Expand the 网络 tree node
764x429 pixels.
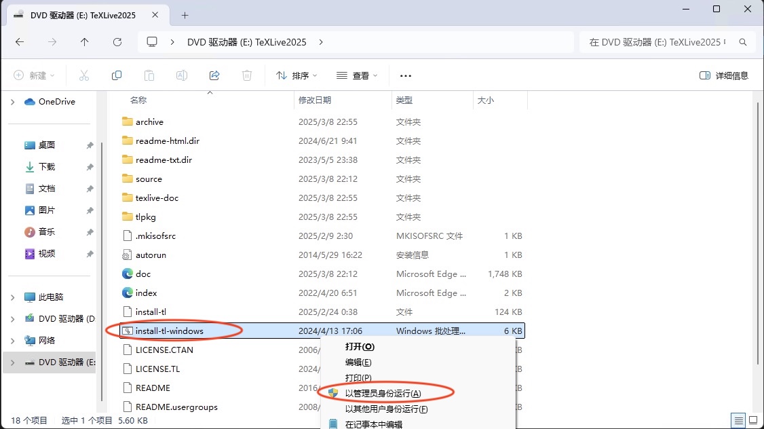pos(13,340)
